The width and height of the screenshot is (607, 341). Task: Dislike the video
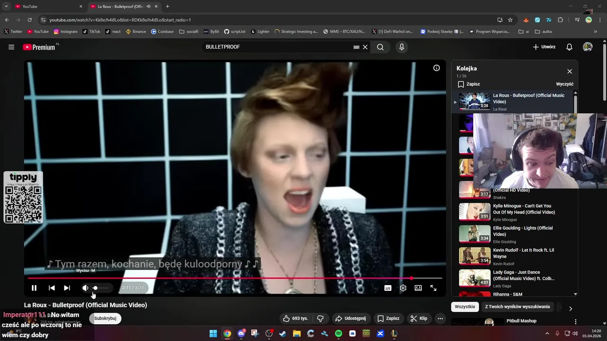coord(320,318)
